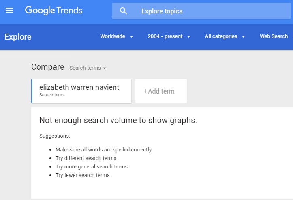This screenshot has width=293, height=200.
Task: Click 'Try more general search terms.' suggestion
Action: pos(92,166)
